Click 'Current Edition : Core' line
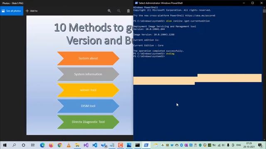This screenshot has width=266, height=149. pos(148,46)
